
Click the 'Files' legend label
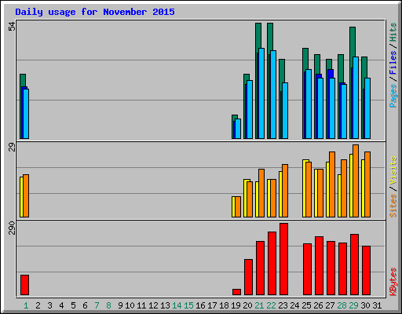393,62
